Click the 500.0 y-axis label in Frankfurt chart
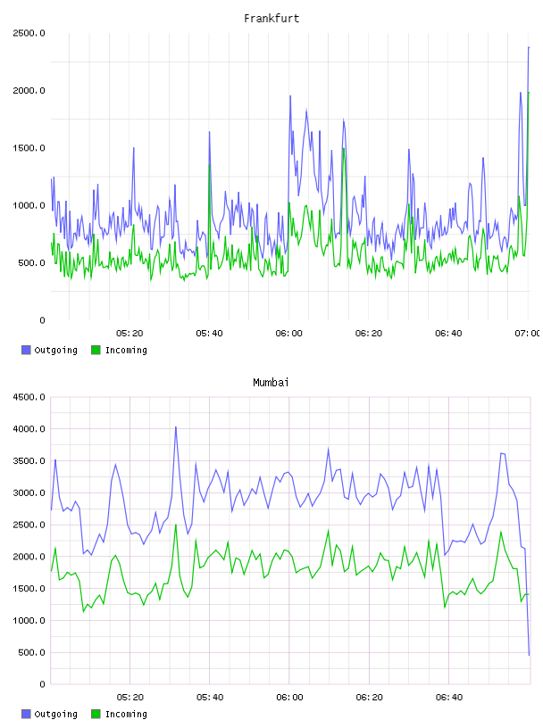This screenshot has height=728, width=543. [x=31, y=263]
